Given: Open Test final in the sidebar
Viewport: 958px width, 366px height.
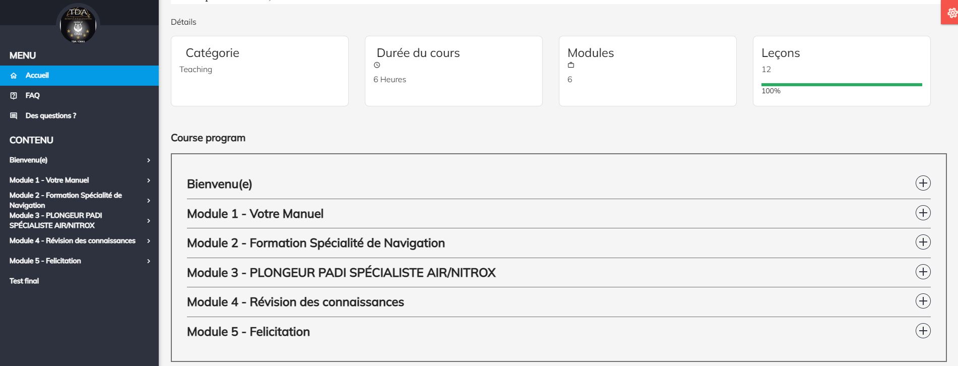Looking at the screenshot, I should [23, 281].
